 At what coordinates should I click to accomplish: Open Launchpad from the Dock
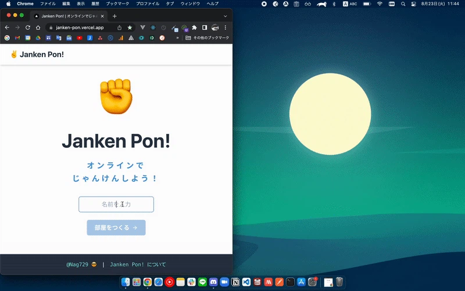(x=137, y=282)
